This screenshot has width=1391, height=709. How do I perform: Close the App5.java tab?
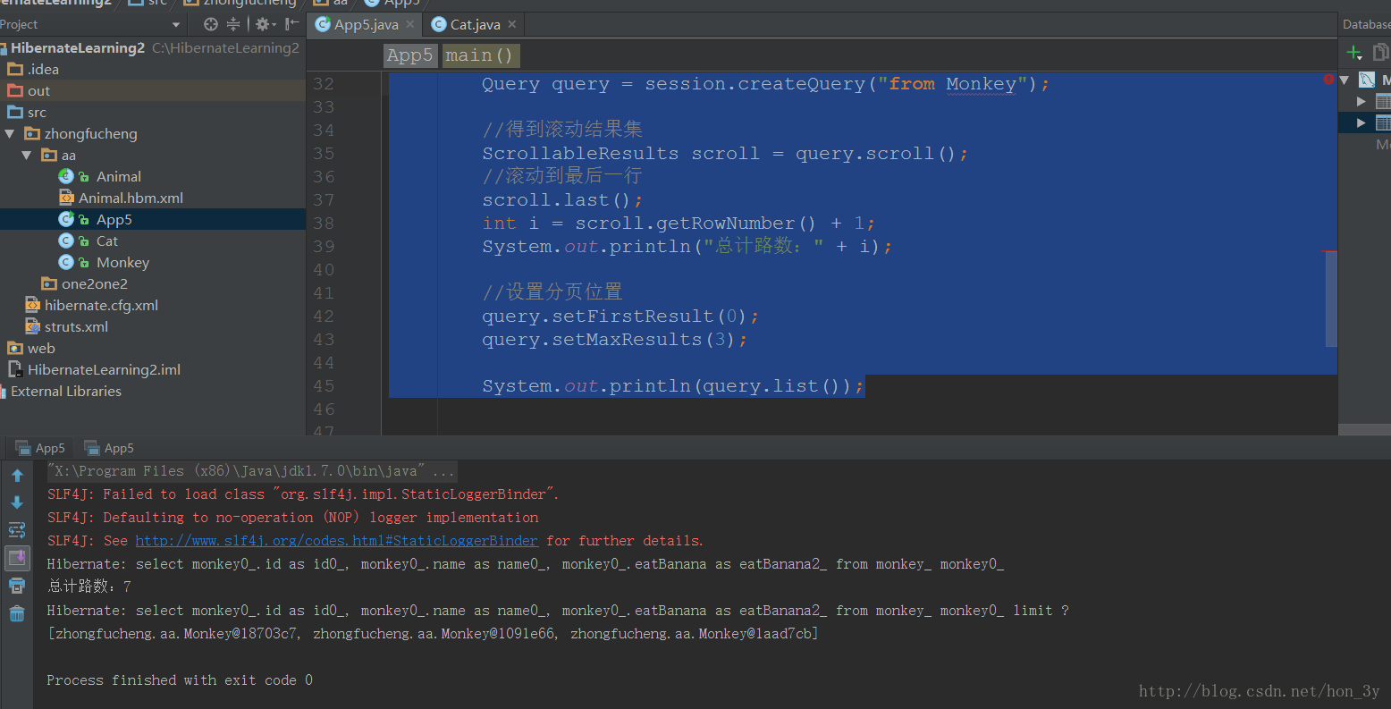click(x=410, y=24)
